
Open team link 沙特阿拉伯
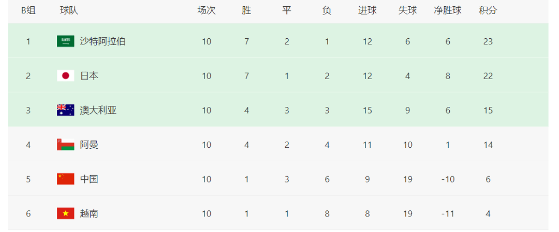(102, 41)
